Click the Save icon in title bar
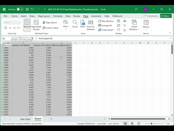 pyautogui.click(x=27, y=9)
